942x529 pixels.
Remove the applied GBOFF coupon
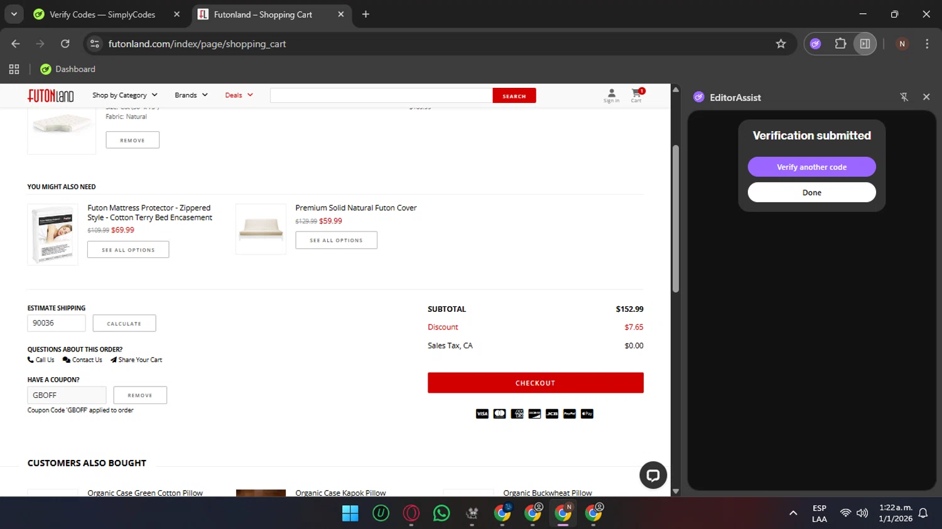click(x=140, y=395)
